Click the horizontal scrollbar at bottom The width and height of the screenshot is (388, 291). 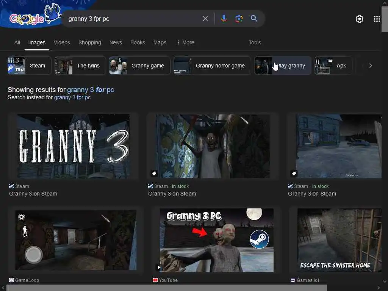click(167, 288)
